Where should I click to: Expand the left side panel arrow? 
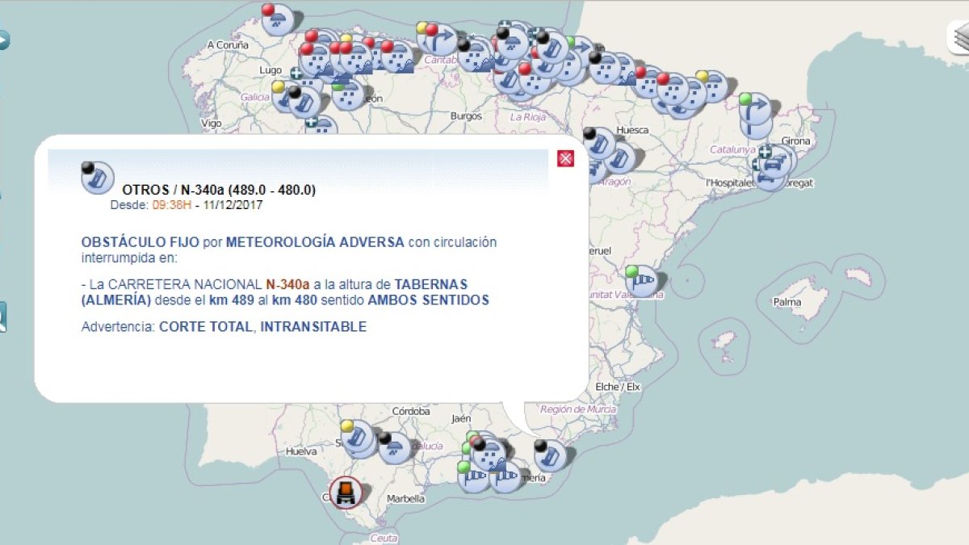click(x=3, y=40)
